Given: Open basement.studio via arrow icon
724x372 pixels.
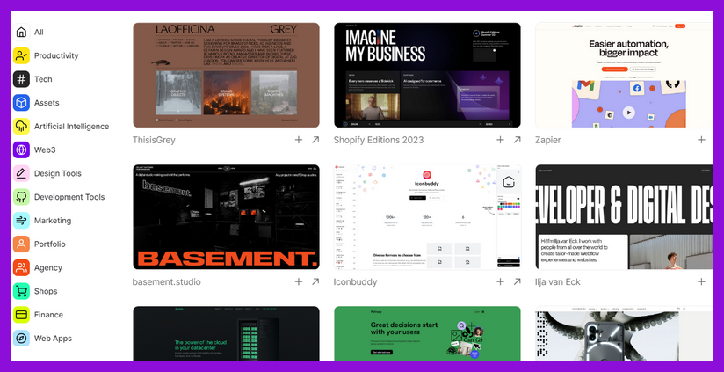Looking at the screenshot, I should click(315, 281).
